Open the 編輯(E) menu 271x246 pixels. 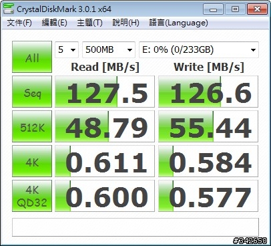(x=54, y=23)
